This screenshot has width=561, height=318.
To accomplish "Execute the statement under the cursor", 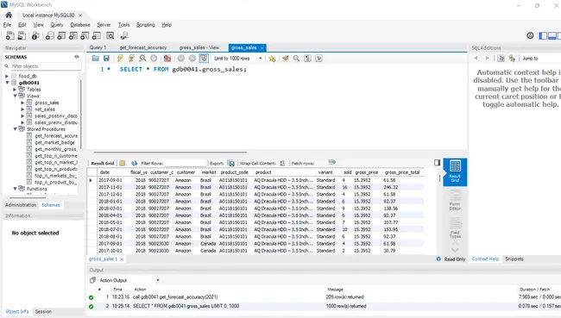I will click(131, 59).
